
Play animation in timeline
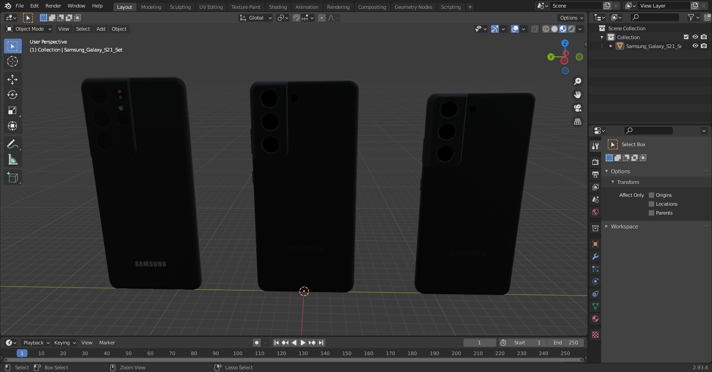303,343
